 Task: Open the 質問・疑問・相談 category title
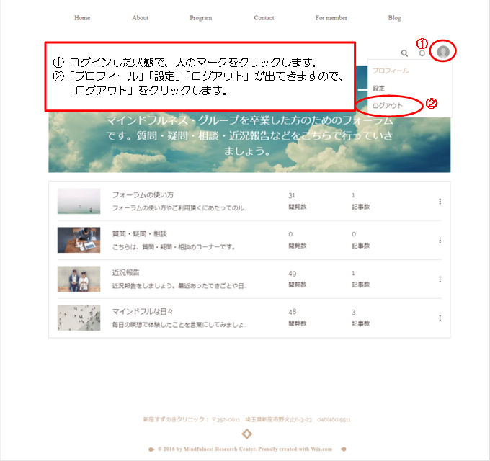[x=139, y=233]
